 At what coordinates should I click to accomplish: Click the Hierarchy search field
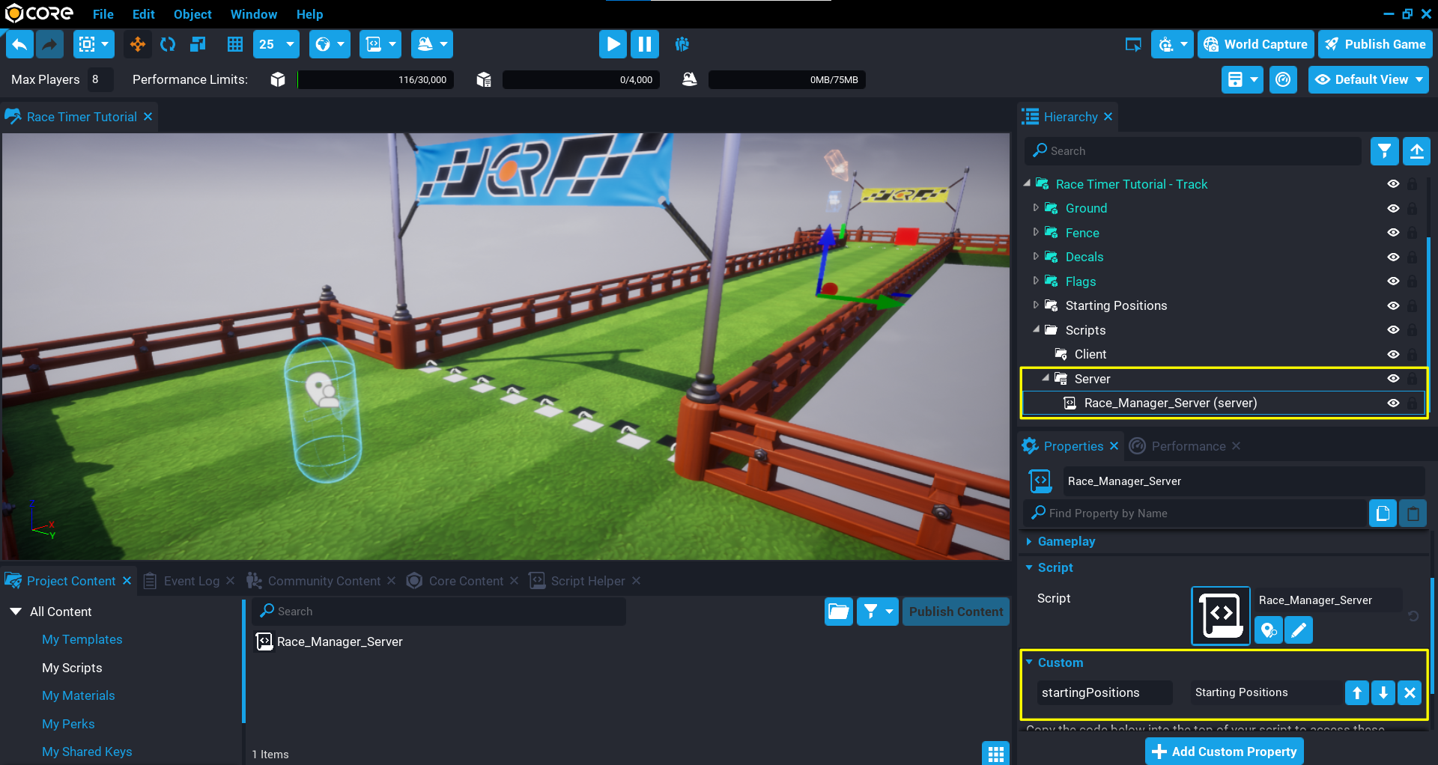point(1192,150)
